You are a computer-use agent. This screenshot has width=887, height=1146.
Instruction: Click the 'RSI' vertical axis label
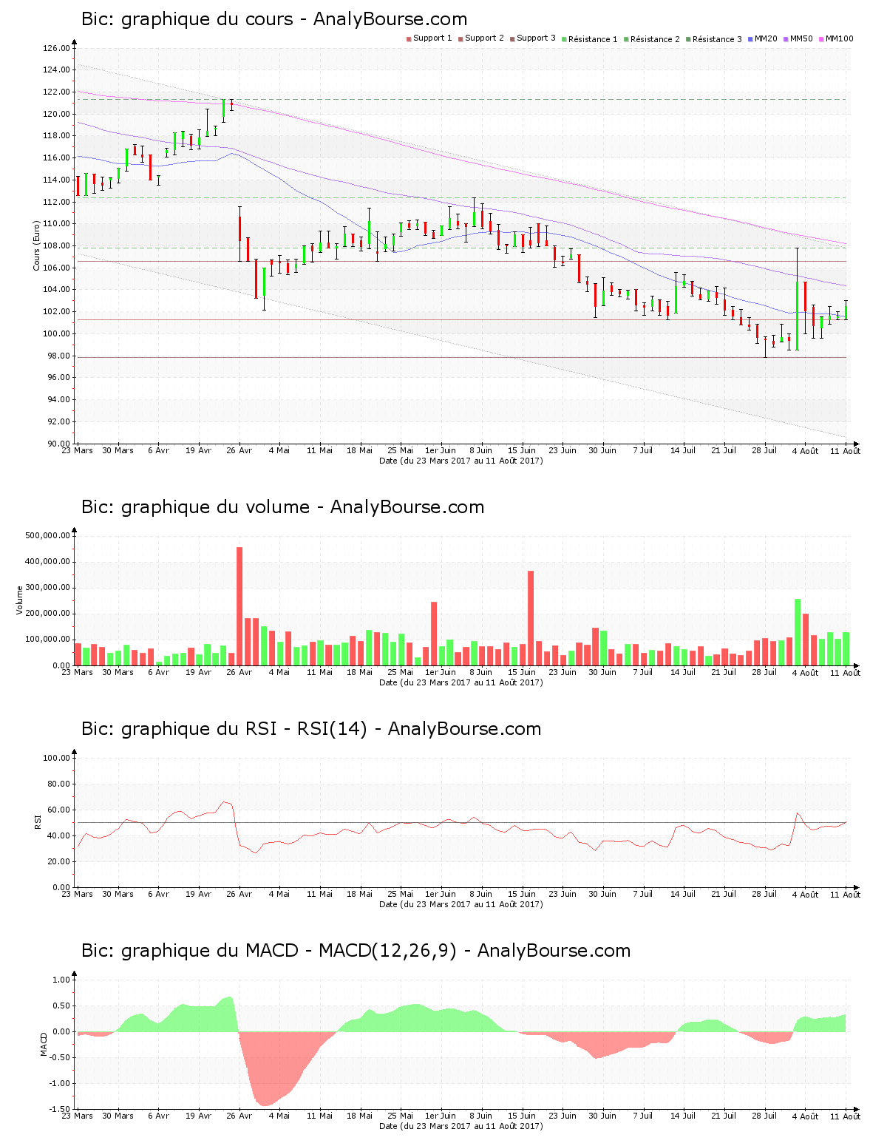[37, 821]
